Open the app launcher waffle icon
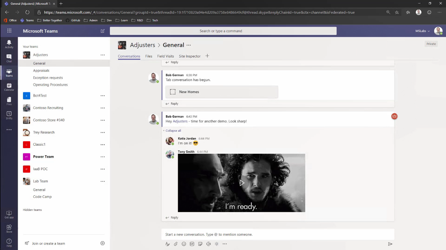The height and width of the screenshot is (250, 446). coord(9,31)
